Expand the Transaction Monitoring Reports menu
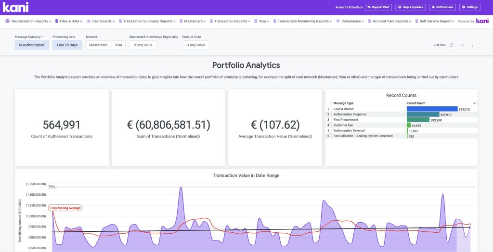The height and width of the screenshot is (252, 493). [x=303, y=21]
